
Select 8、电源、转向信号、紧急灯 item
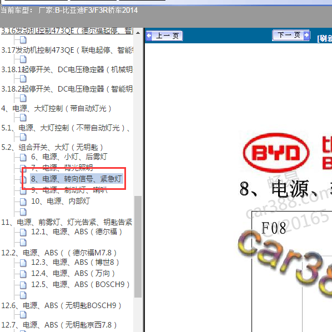[x=77, y=179]
